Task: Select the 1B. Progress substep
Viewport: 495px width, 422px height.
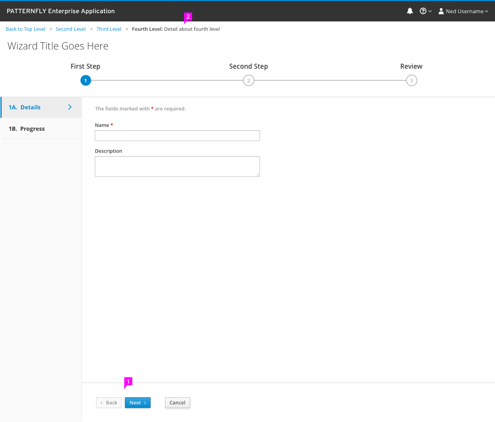Action: coord(41,129)
